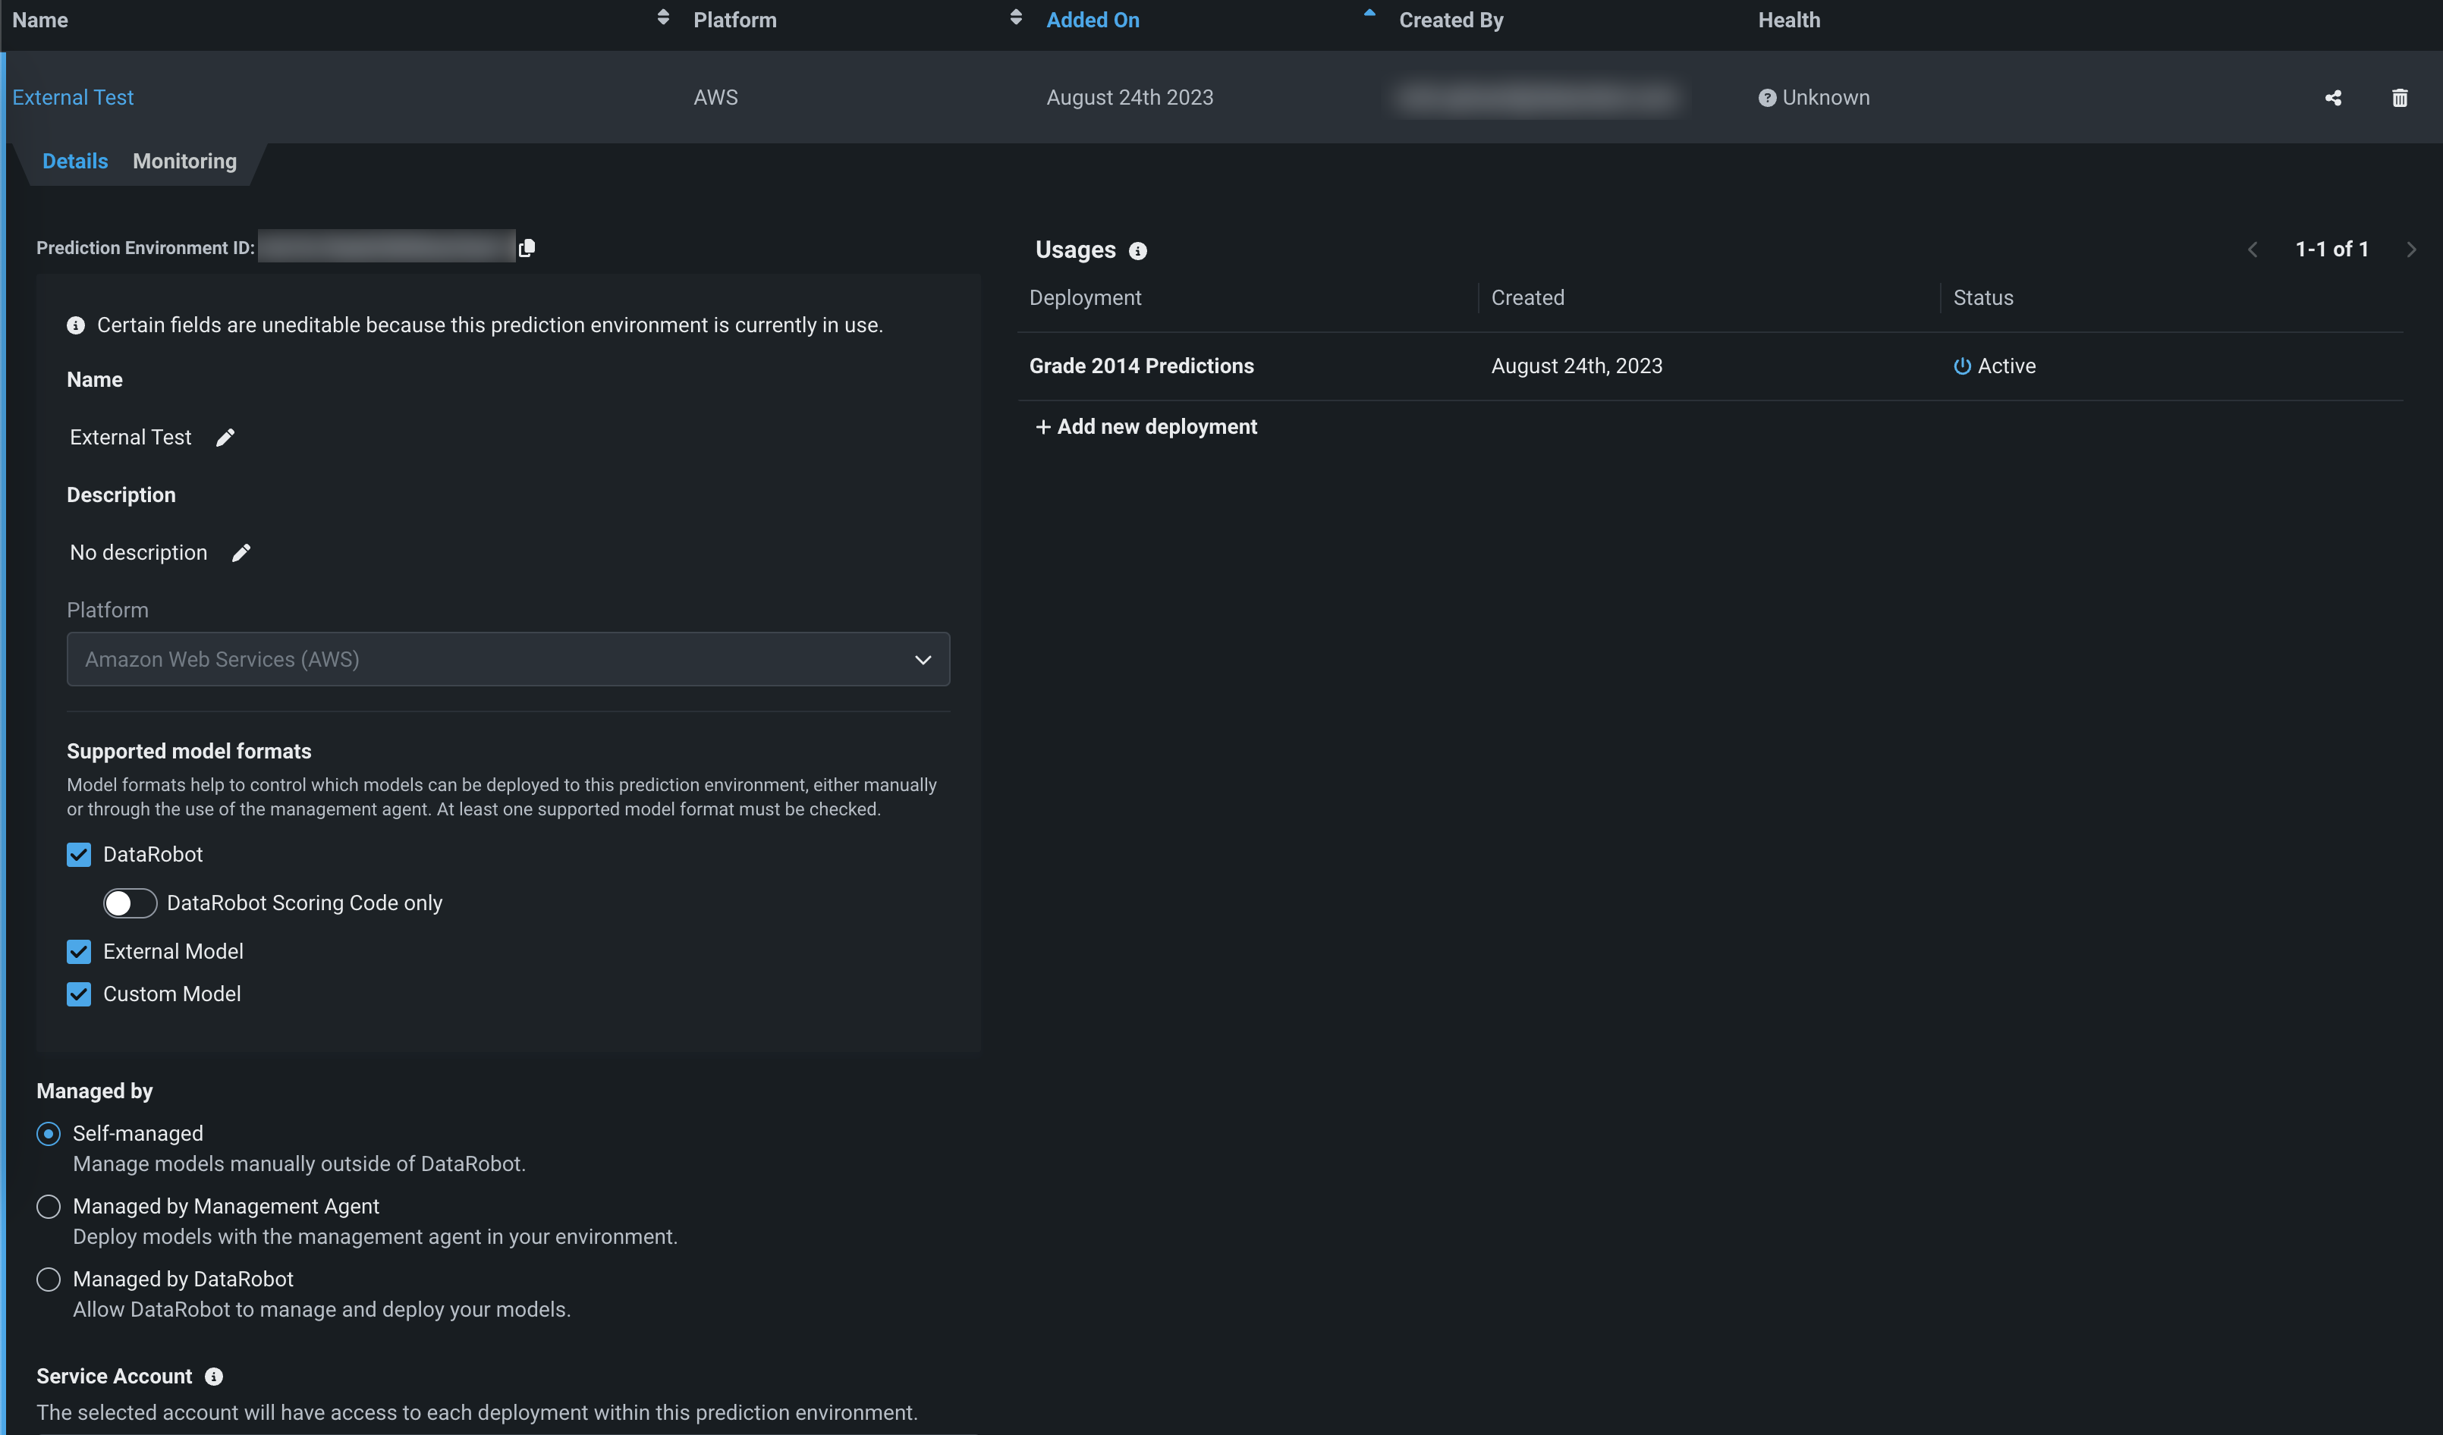Uncheck the Custom Model checkbox
Image resolution: width=2443 pixels, height=1435 pixels.
79,994
